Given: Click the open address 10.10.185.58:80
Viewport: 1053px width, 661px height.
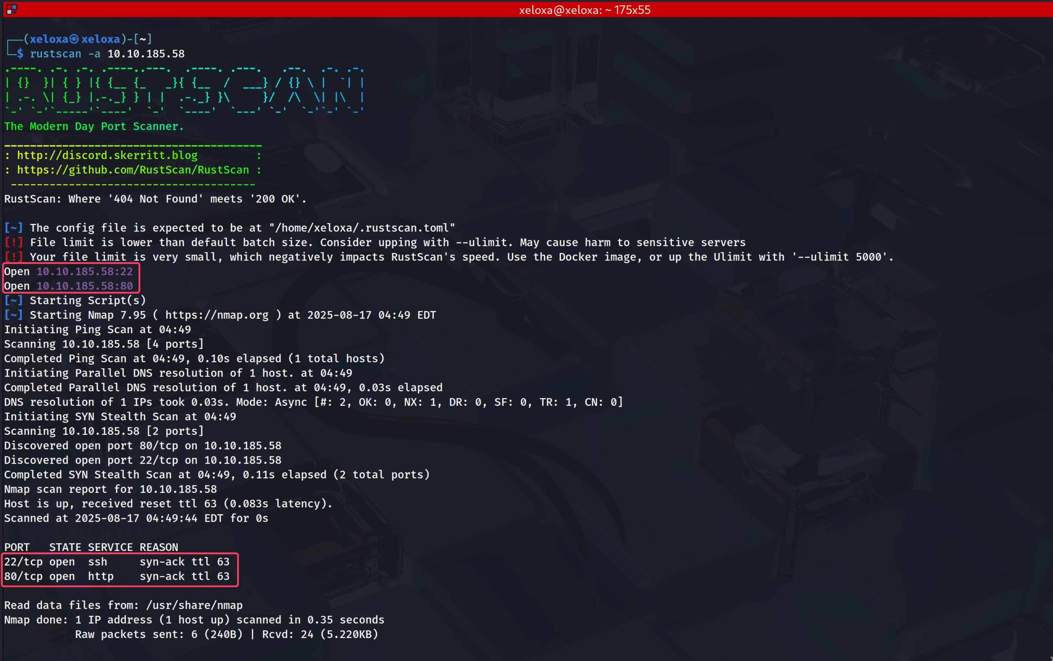Looking at the screenshot, I should click(84, 286).
